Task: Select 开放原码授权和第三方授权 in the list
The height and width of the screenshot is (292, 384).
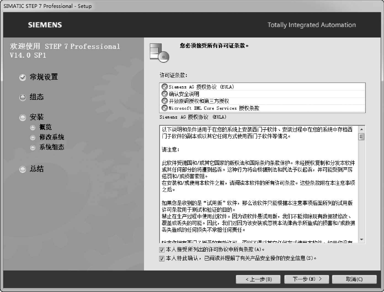Action: coord(262,101)
